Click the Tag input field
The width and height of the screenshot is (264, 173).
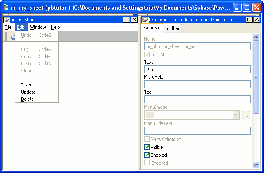197,99
